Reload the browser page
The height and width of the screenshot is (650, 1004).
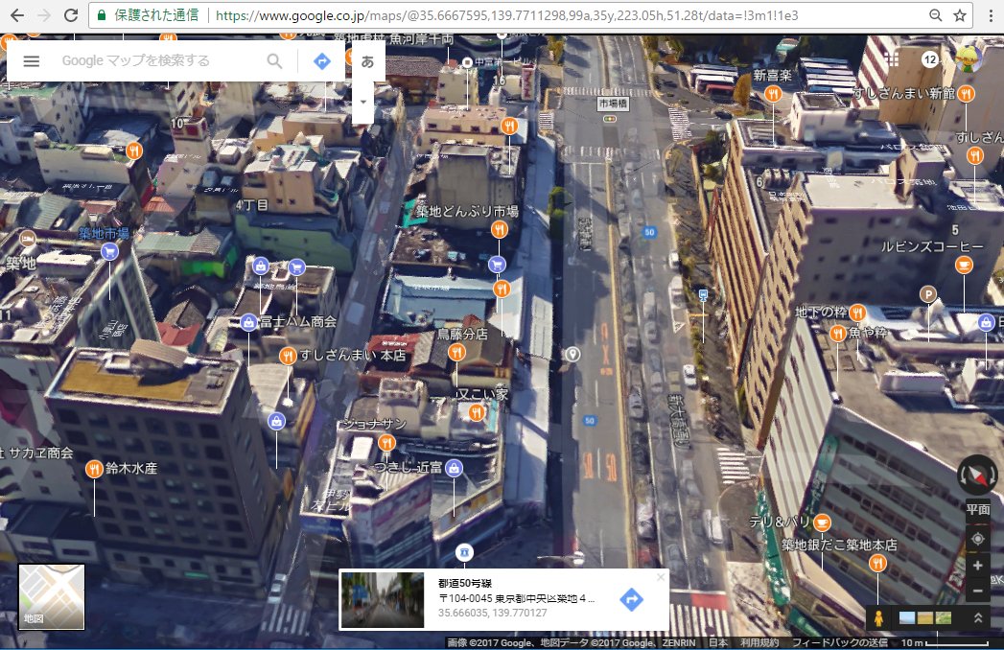coord(71,14)
